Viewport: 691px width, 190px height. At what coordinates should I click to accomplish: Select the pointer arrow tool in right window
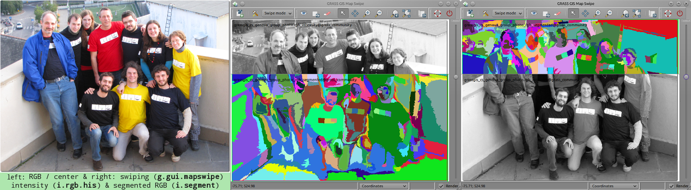tap(573, 13)
